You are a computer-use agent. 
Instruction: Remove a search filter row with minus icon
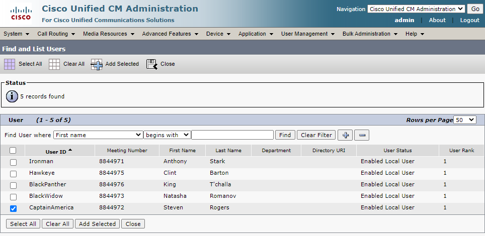[x=362, y=135]
